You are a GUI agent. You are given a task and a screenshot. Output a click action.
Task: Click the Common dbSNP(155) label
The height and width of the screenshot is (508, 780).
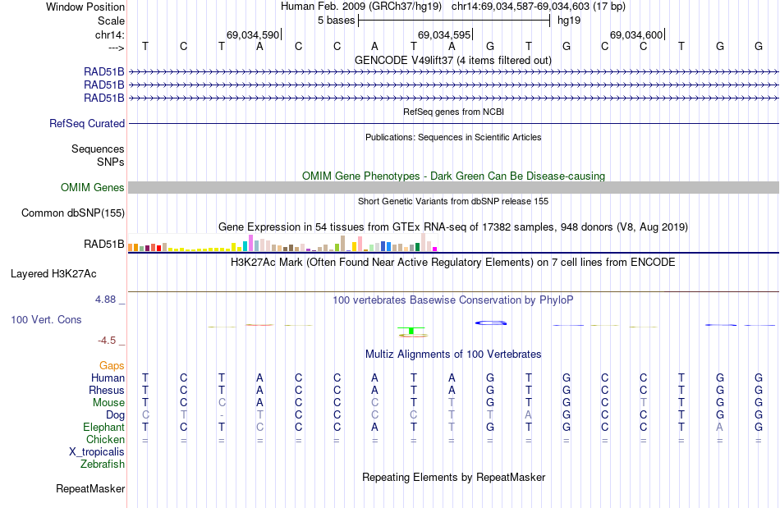[73, 213]
